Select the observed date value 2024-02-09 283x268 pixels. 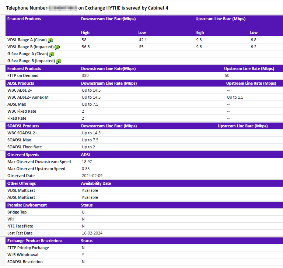[91, 176]
